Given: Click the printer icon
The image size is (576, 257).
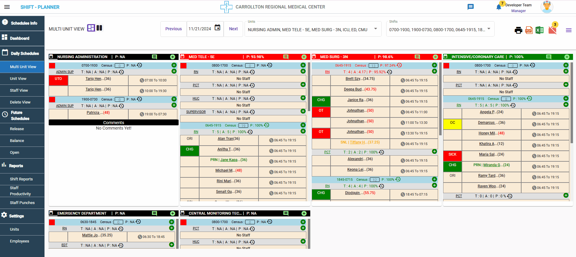Looking at the screenshot, I should [x=518, y=30].
